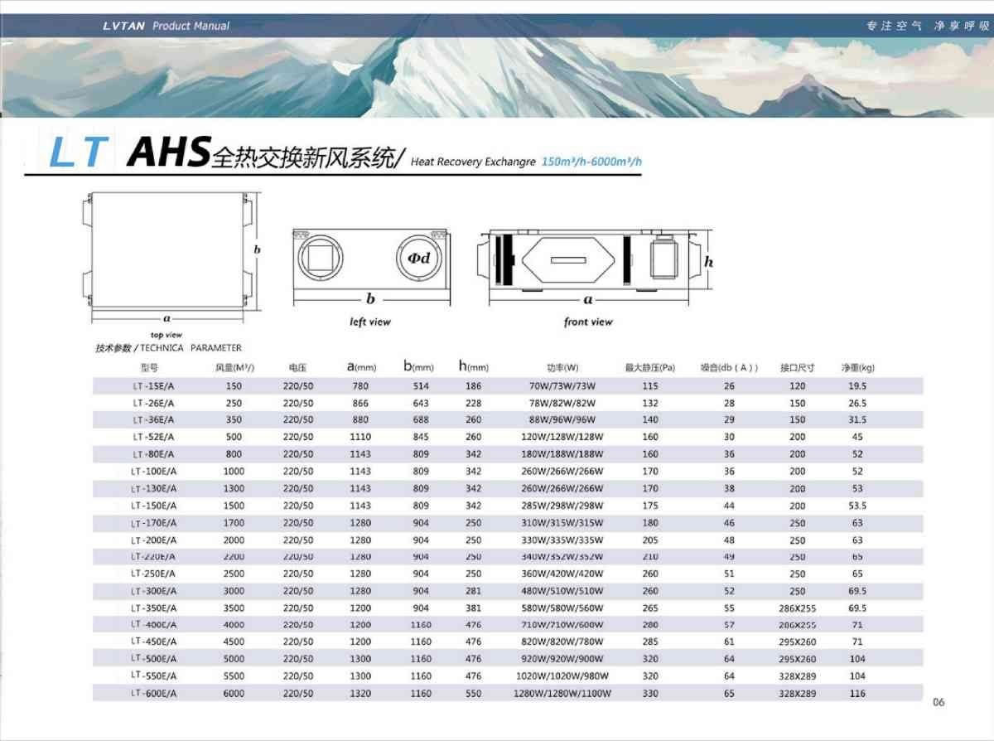
Task: Click the '噪音(db(A))' column header
Action: tap(730, 367)
